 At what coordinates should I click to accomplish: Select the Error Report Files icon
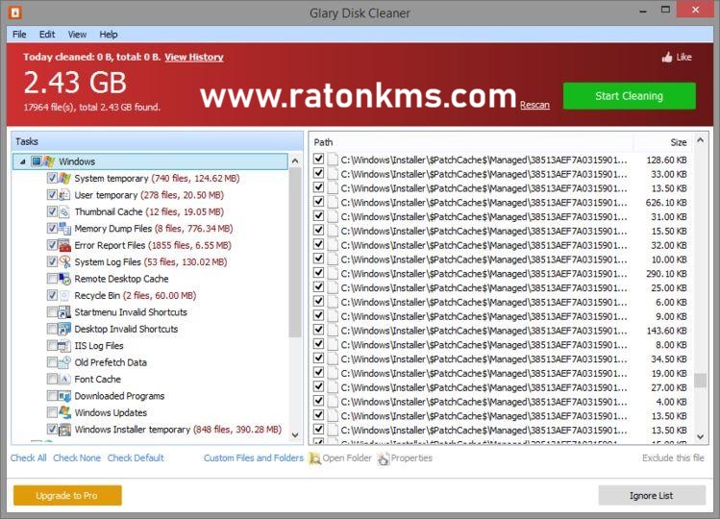[x=64, y=245]
